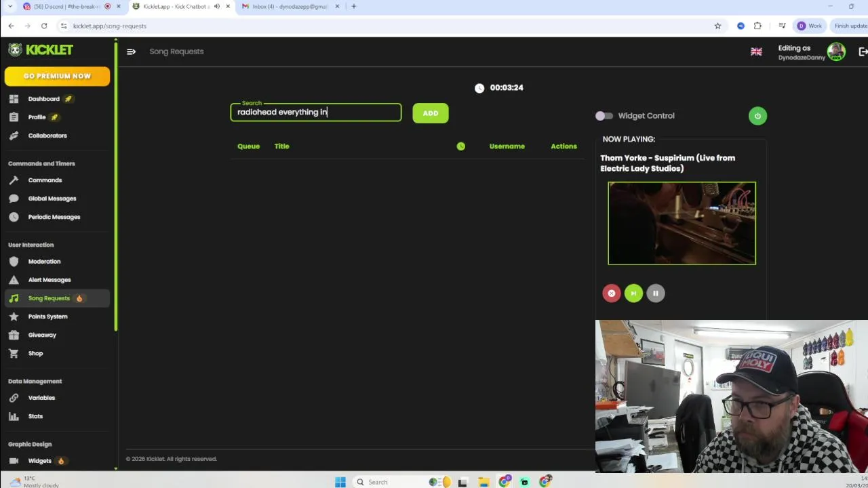The width and height of the screenshot is (868, 488).
Task: Open the Work profile button
Action: pos(810,26)
